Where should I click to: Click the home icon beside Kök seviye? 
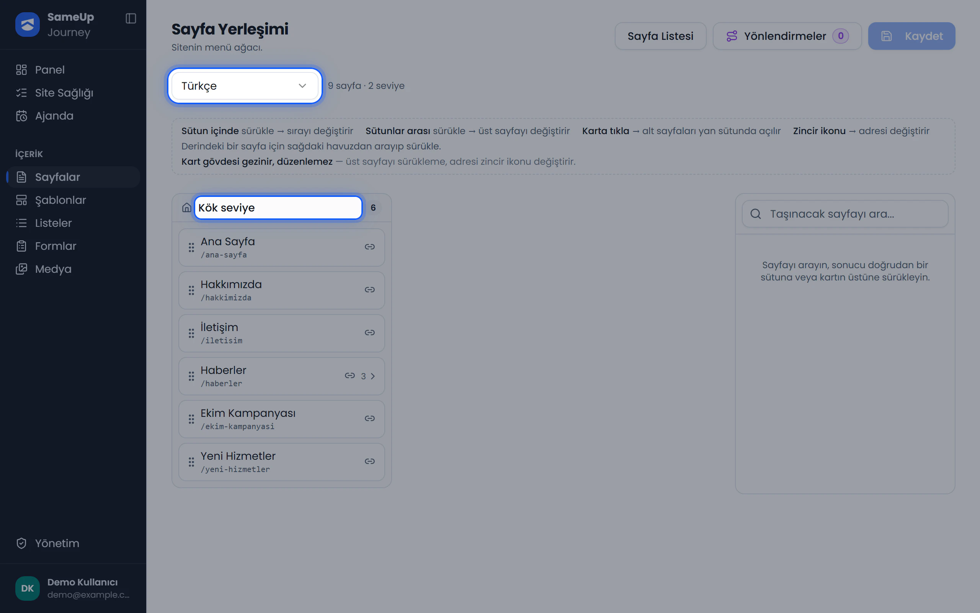click(186, 208)
